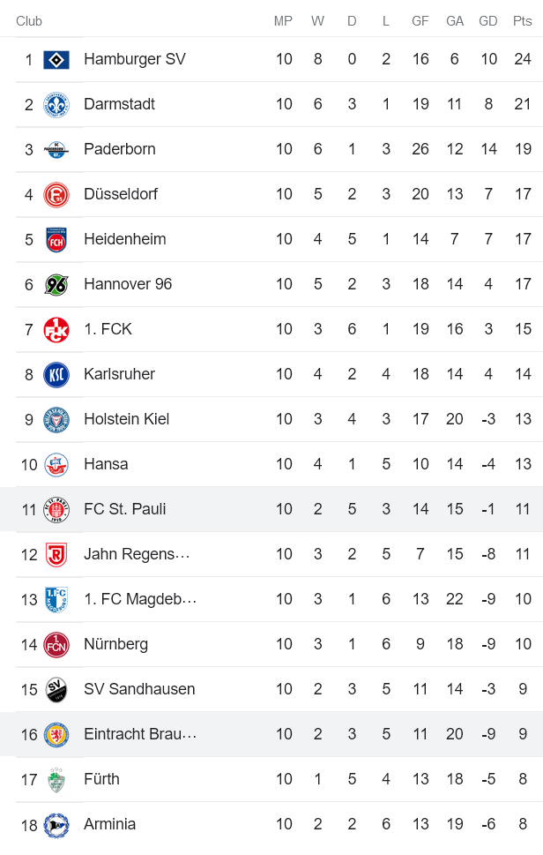
Task: Click the FC St. Pauli crest
Action: 55,508
